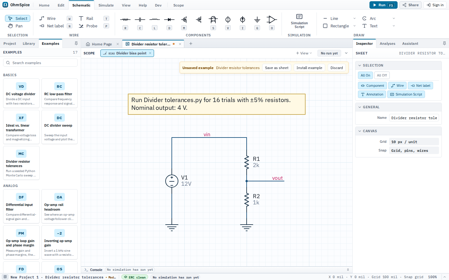Turn all selection filters off

click(382, 75)
